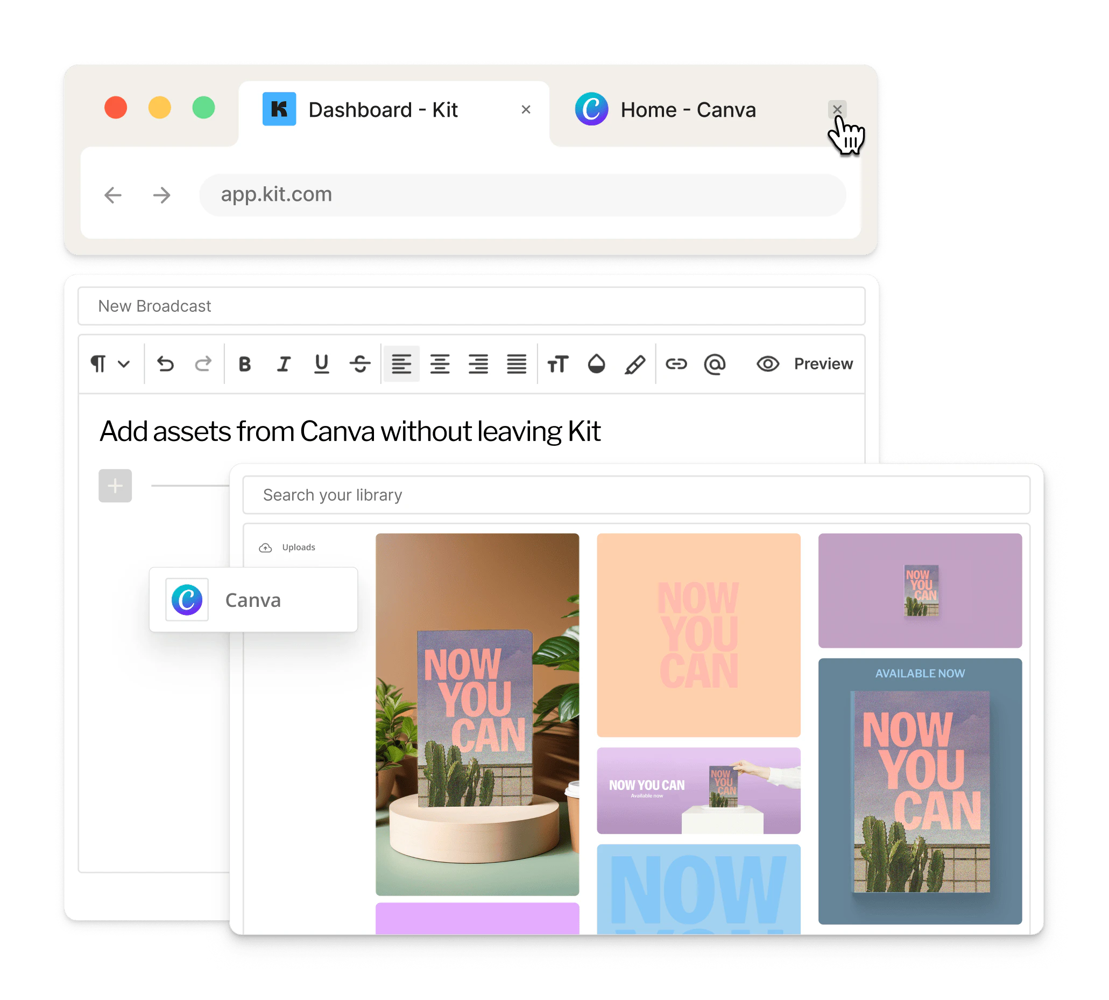Screen dimensions: 1109x1000
Task: Click the undo icon
Action: pyautogui.click(x=165, y=363)
